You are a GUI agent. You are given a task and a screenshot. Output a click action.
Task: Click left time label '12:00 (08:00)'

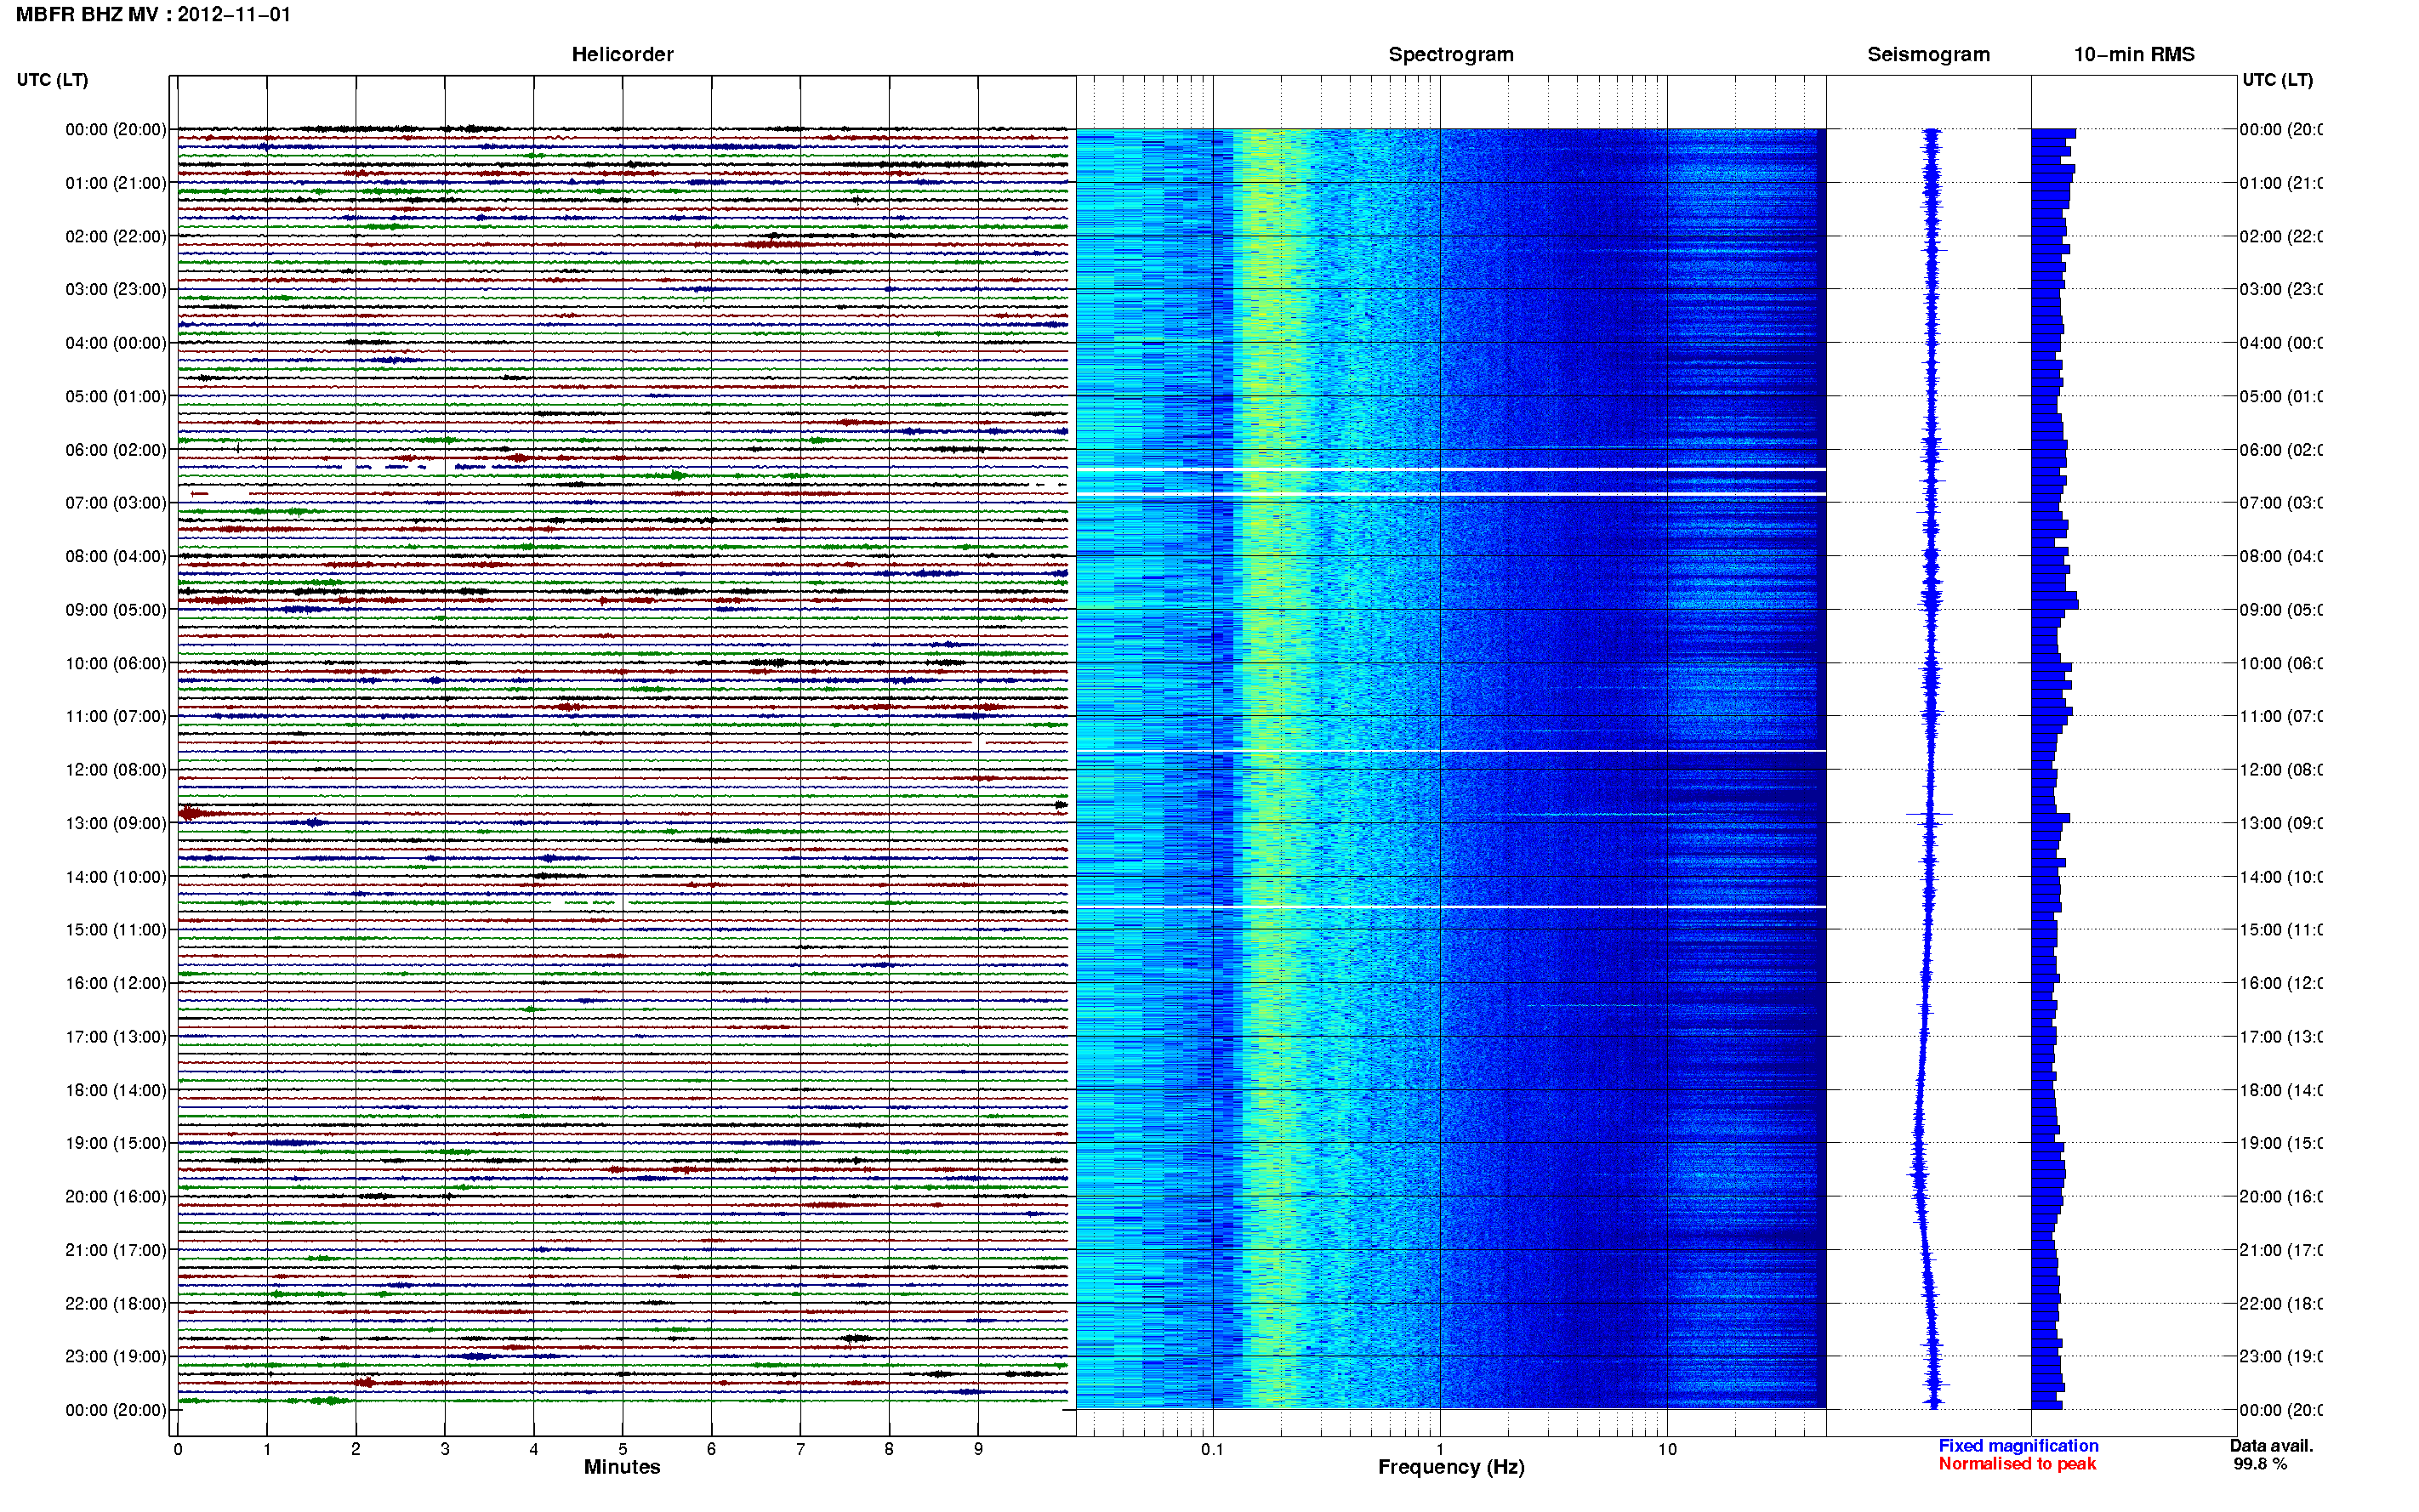pos(116,770)
